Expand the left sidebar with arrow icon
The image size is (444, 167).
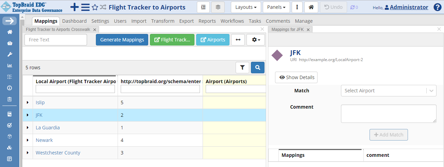[10, 21]
